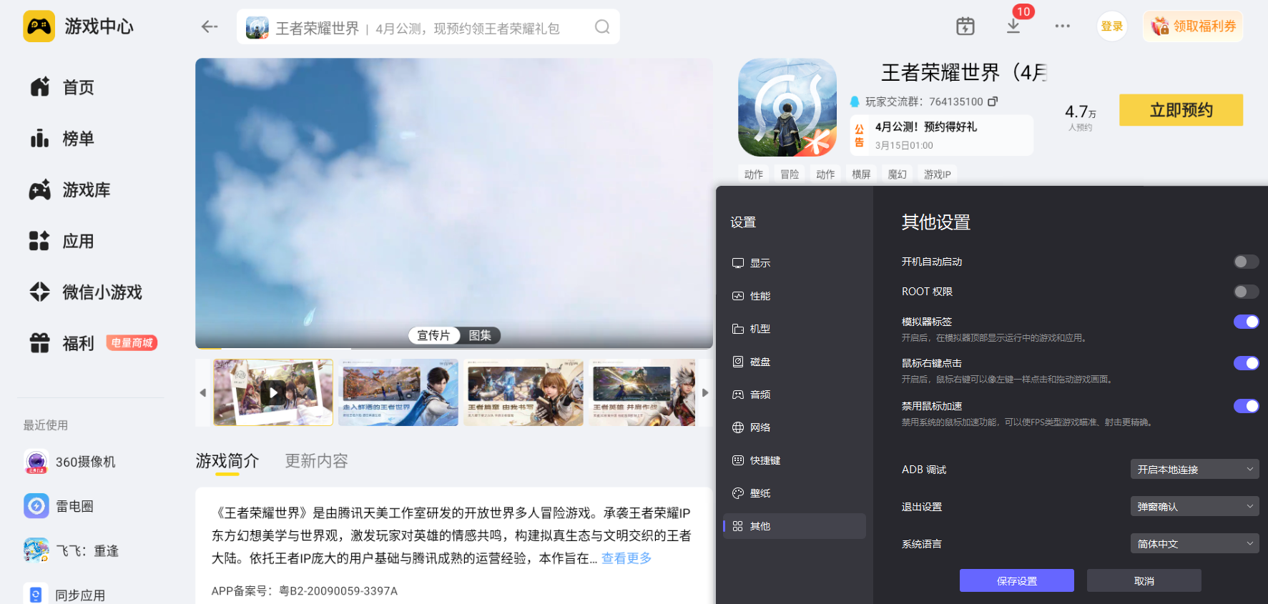1268x604 pixels.
Task: Select 性能 settings category
Action: point(795,296)
